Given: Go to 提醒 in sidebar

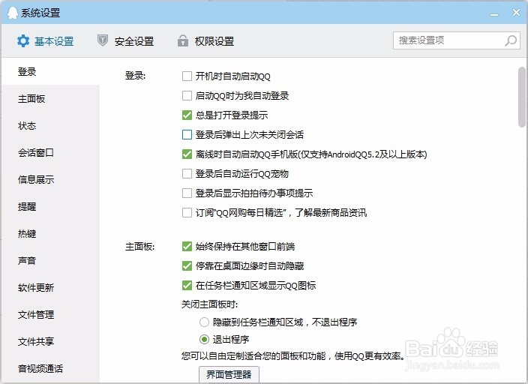Looking at the screenshot, I should tap(50, 206).
